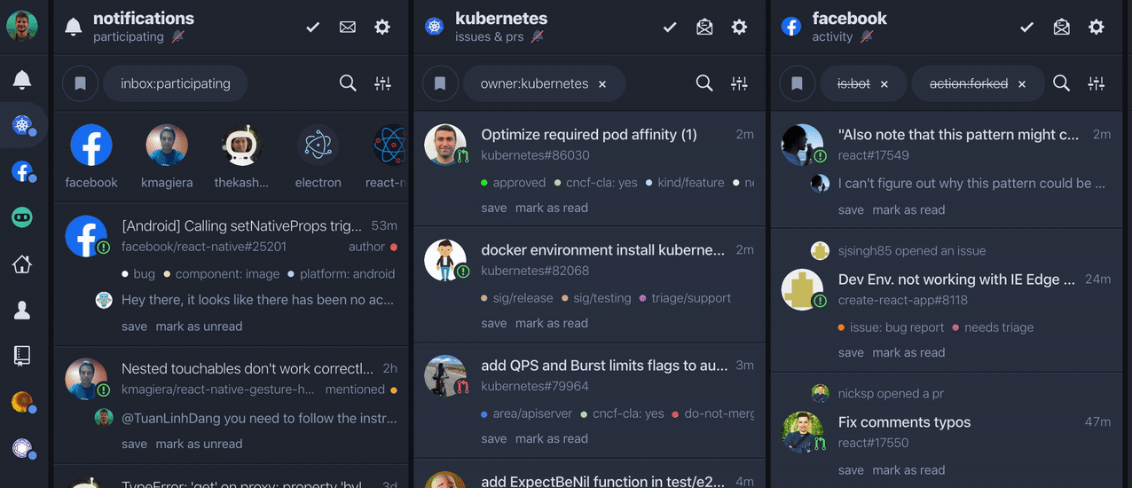The image size is (1132, 488).
Task: Save the setNativeProps notification
Action: tap(134, 327)
